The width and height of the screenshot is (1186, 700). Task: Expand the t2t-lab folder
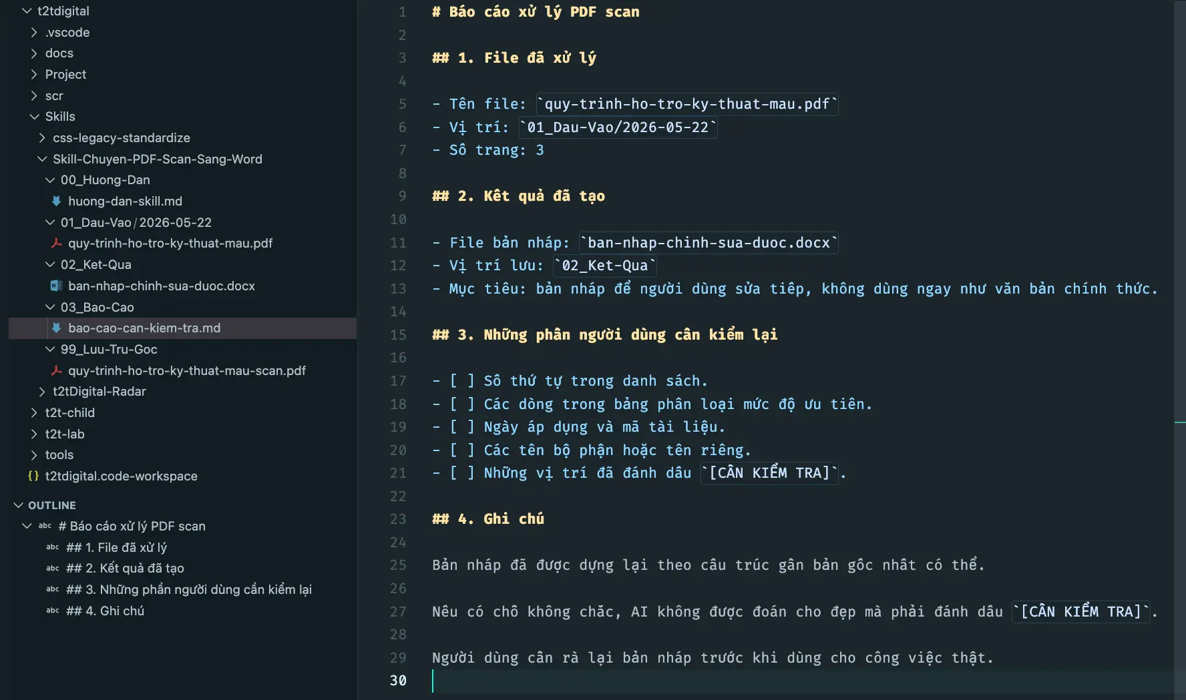point(34,434)
